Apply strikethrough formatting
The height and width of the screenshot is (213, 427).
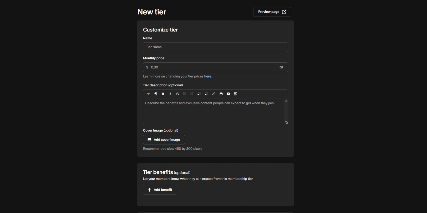[x=177, y=94]
